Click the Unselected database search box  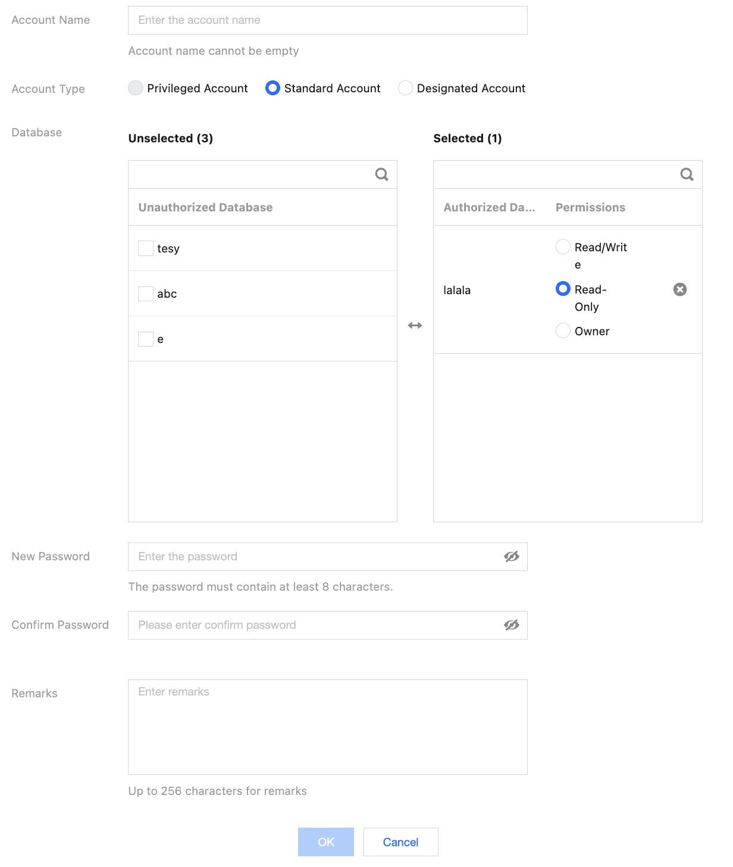[x=250, y=174]
